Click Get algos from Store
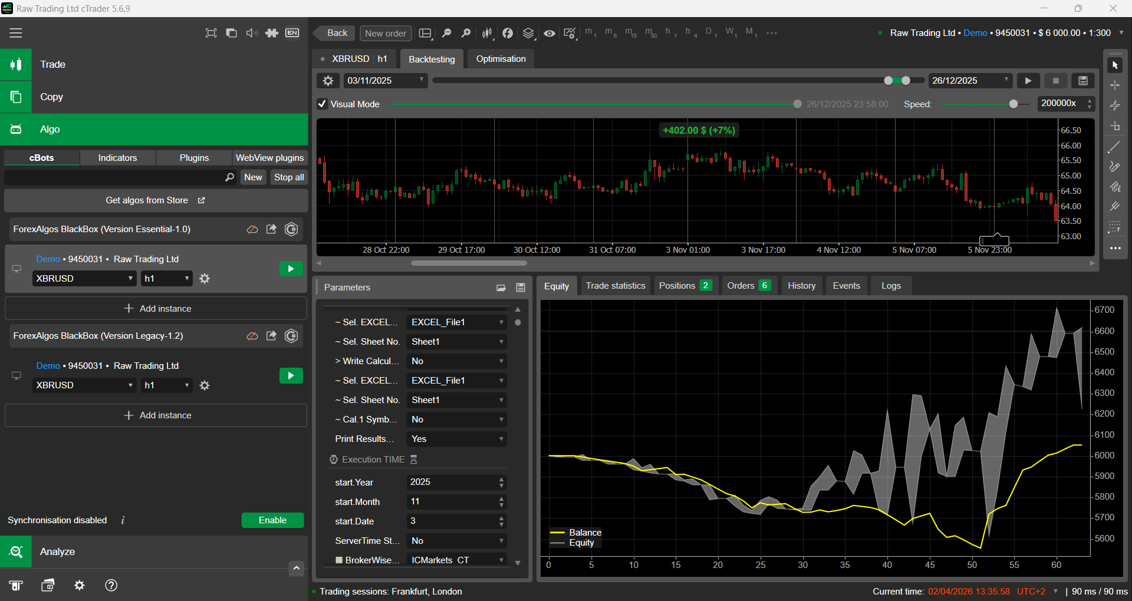The width and height of the screenshot is (1132, 601). [155, 200]
